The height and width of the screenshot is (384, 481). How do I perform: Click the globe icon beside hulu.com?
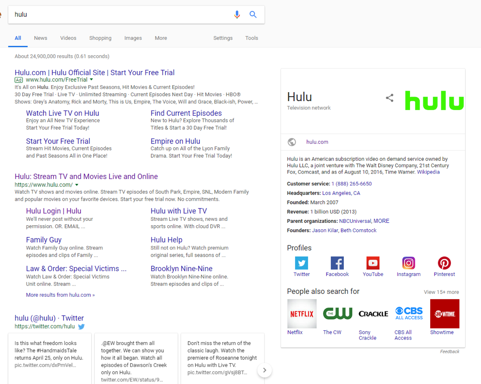pyautogui.click(x=292, y=142)
